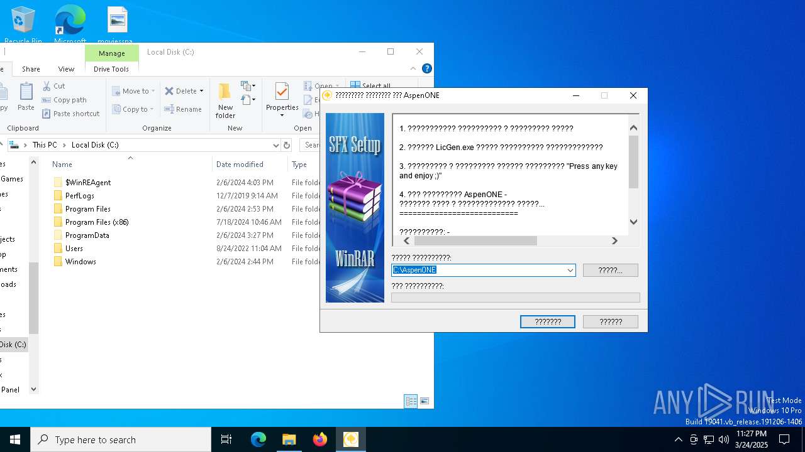Click the Install button in SFX dialog

pyautogui.click(x=548, y=321)
